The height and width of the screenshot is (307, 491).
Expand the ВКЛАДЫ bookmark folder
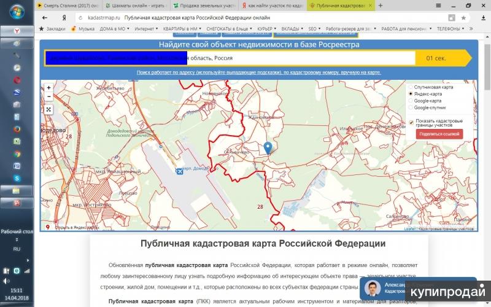pyautogui.click(x=292, y=28)
